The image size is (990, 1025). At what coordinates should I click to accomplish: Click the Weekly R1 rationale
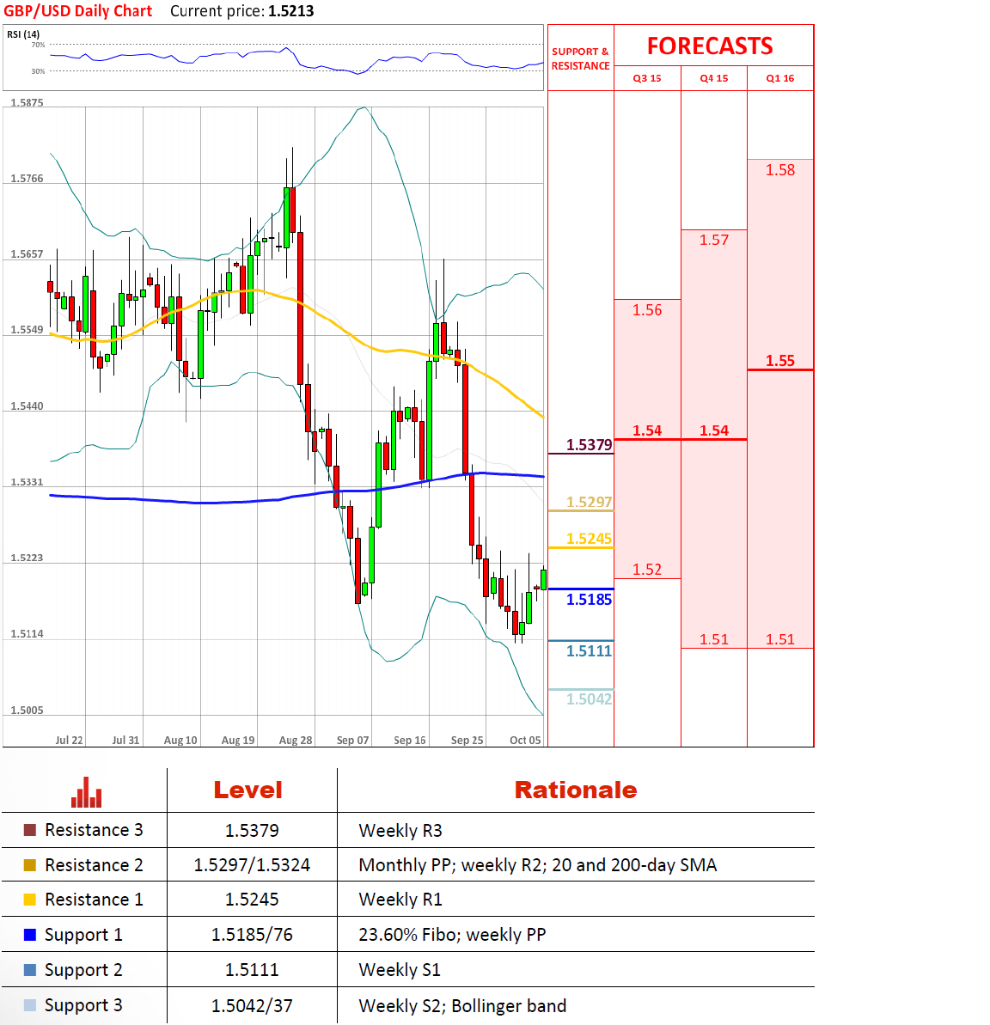click(x=400, y=900)
